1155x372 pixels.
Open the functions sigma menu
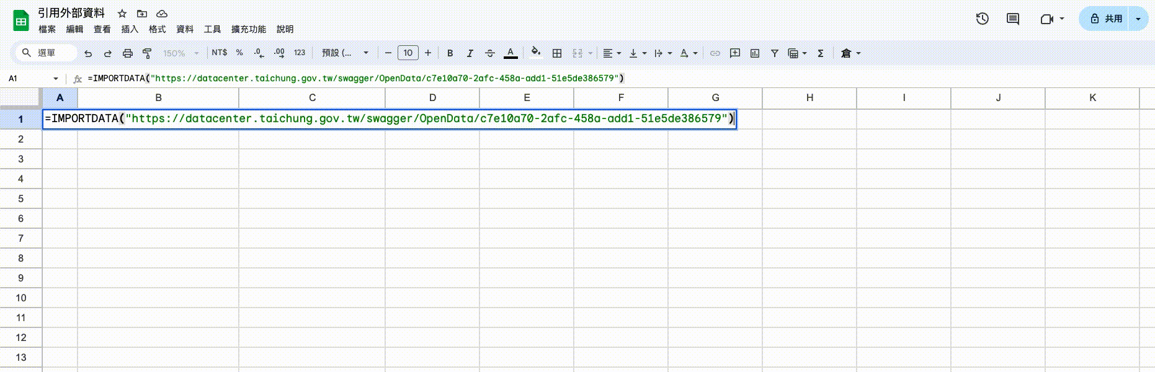tap(821, 53)
